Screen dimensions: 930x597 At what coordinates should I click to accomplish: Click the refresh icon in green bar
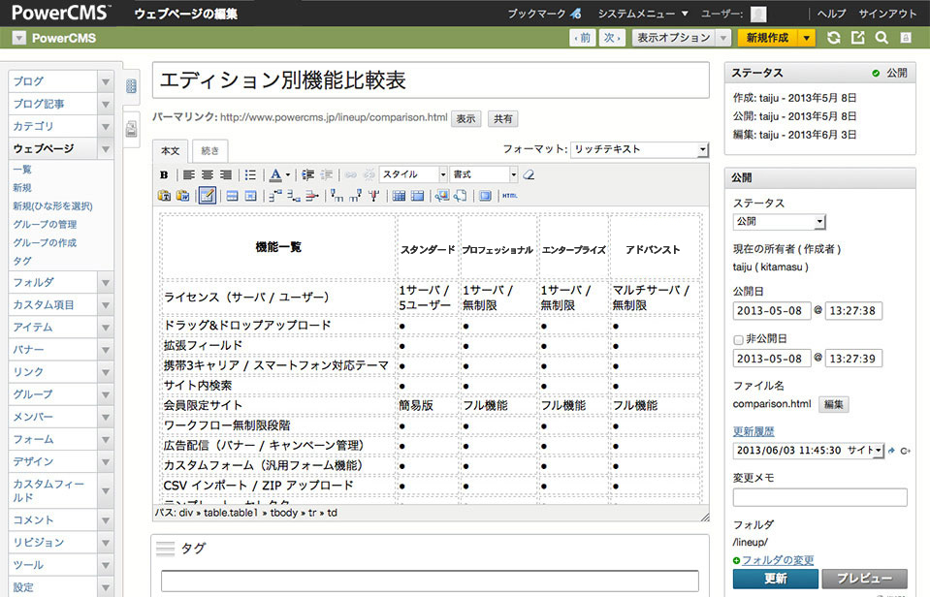(x=833, y=38)
